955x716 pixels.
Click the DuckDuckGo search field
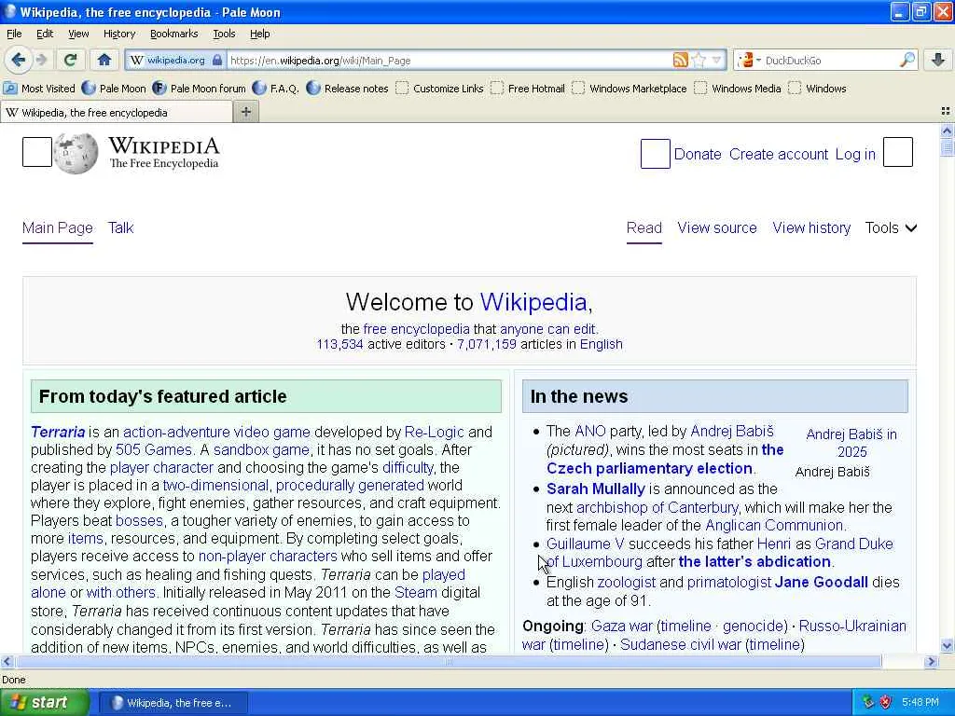click(831, 61)
